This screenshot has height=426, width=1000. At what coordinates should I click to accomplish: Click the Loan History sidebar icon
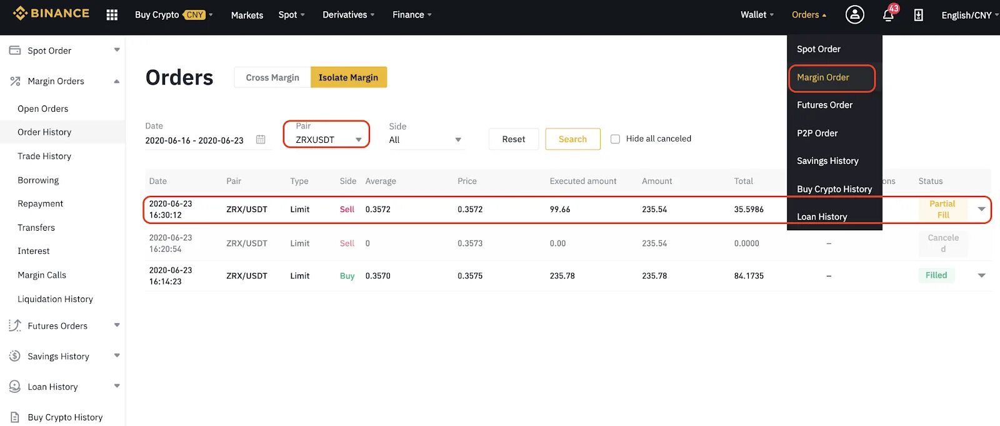pyautogui.click(x=15, y=387)
